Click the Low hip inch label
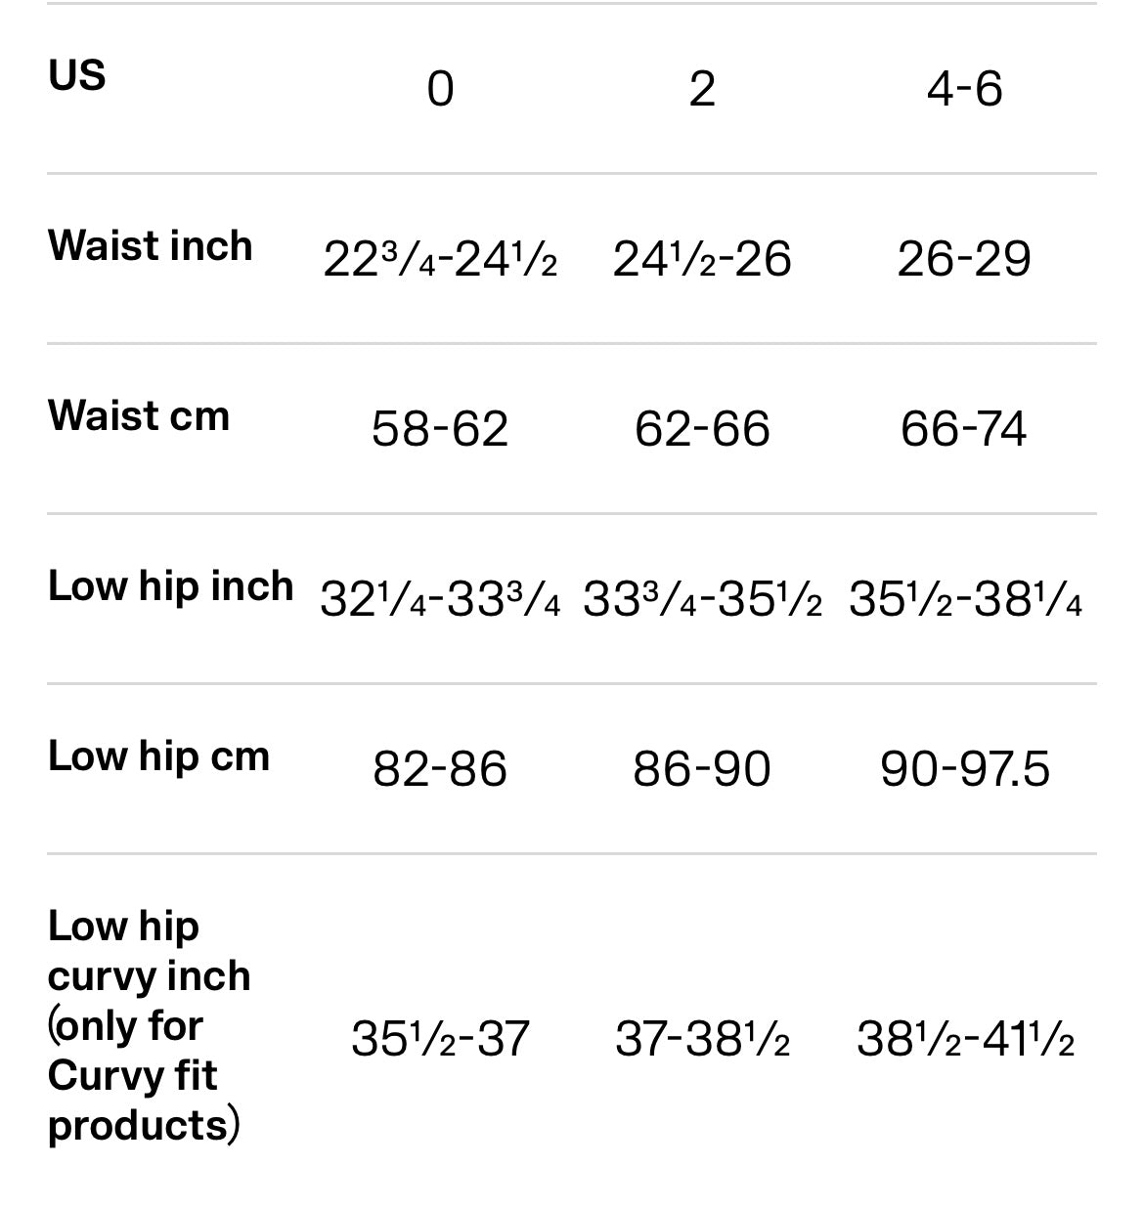The image size is (1144, 1209). pos(171,586)
